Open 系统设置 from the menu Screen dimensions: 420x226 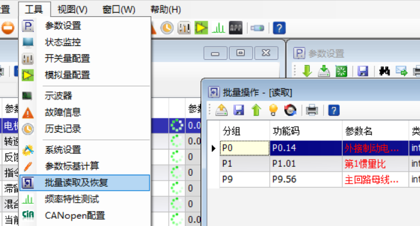point(84,149)
